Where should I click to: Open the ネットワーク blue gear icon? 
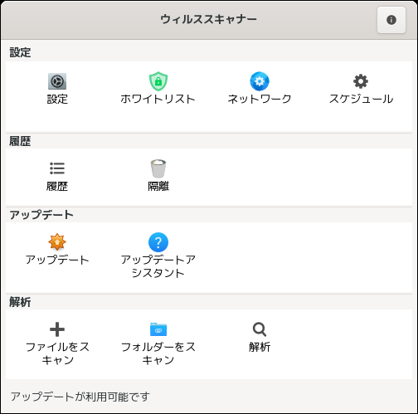coord(260,81)
